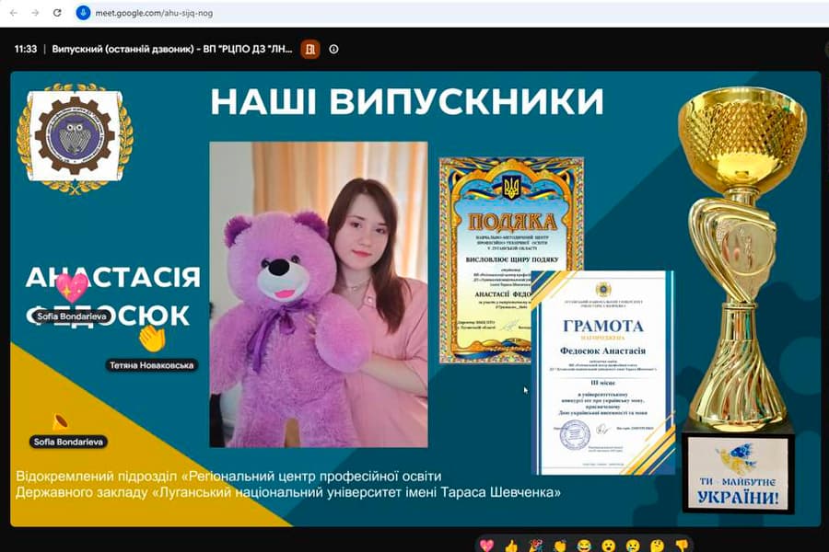Viewport: 829px width, 552px height.
Task: Send the sparkling heart reaction
Action: point(486,546)
